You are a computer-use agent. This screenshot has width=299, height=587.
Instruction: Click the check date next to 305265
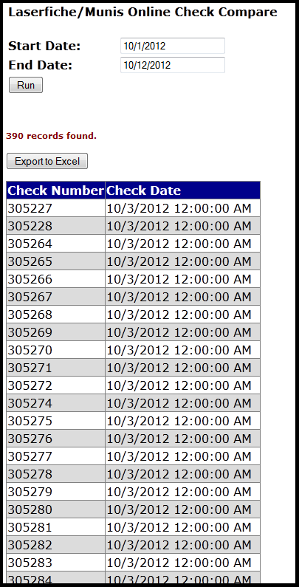pyautogui.click(x=182, y=261)
